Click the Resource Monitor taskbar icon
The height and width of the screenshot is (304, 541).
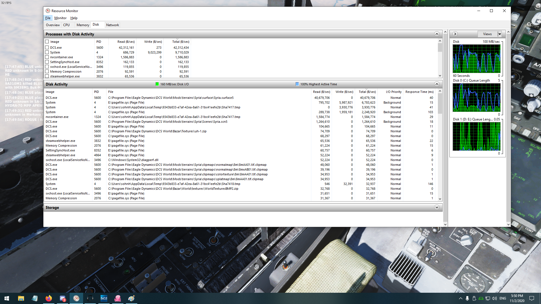pos(76,298)
